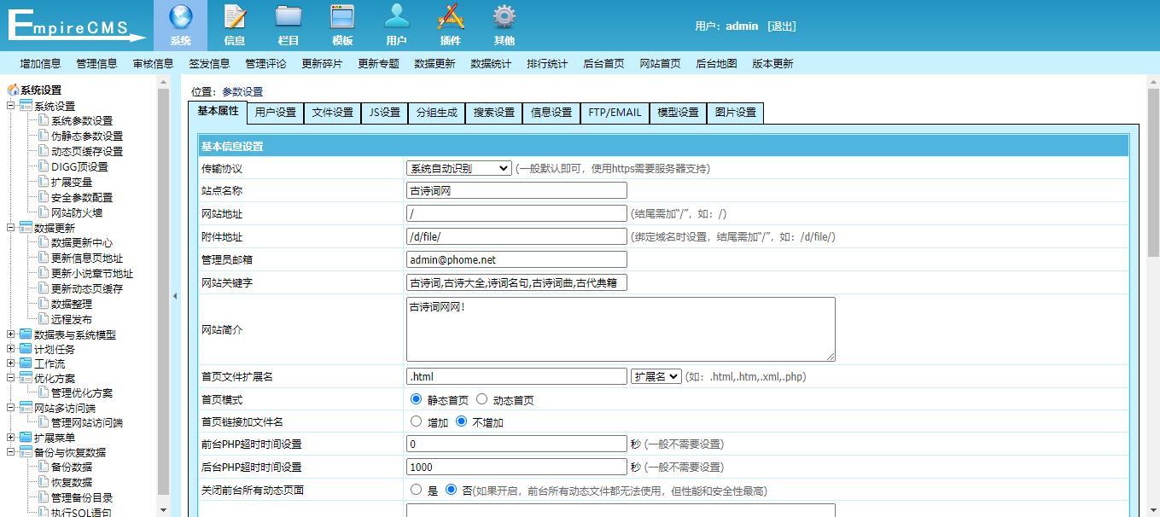
Task: Click the EmpireCMS logo
Action: 77,26
